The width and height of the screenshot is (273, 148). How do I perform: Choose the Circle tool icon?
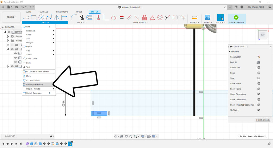tap(41, 17)
